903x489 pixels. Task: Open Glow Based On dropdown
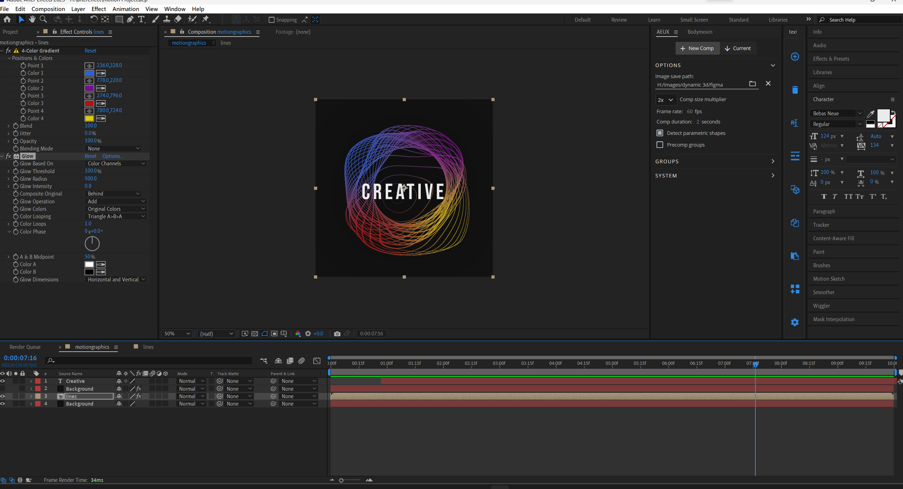pos(116,164)
